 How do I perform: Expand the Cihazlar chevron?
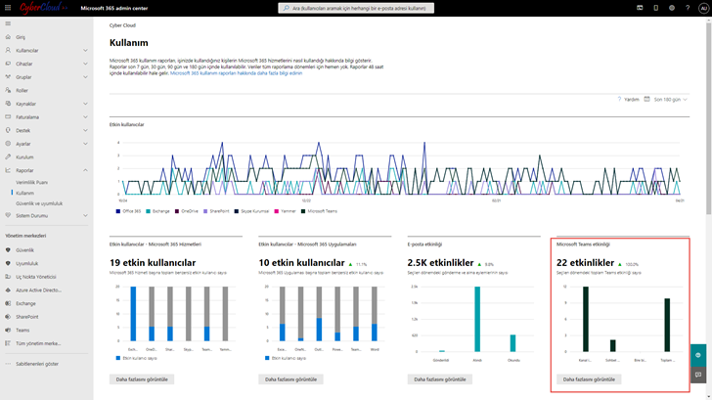coord(85,64)
